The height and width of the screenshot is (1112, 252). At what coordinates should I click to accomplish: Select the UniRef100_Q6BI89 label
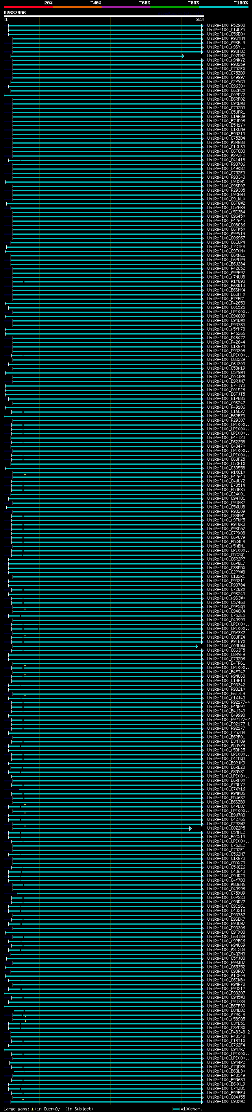tap(226, 936)
